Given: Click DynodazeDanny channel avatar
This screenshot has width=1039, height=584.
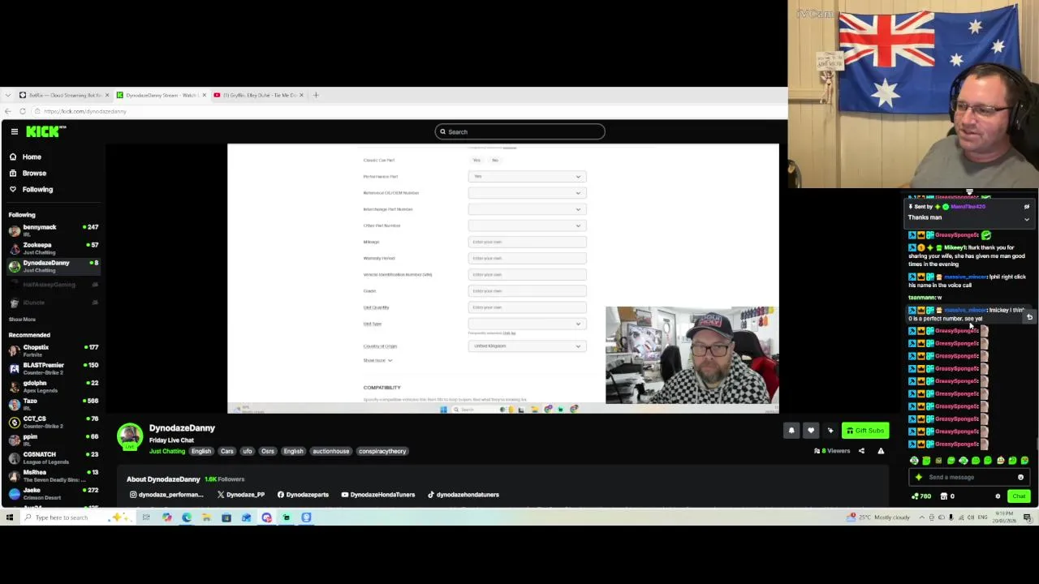Looking at the screenshot, I should 130,437.
